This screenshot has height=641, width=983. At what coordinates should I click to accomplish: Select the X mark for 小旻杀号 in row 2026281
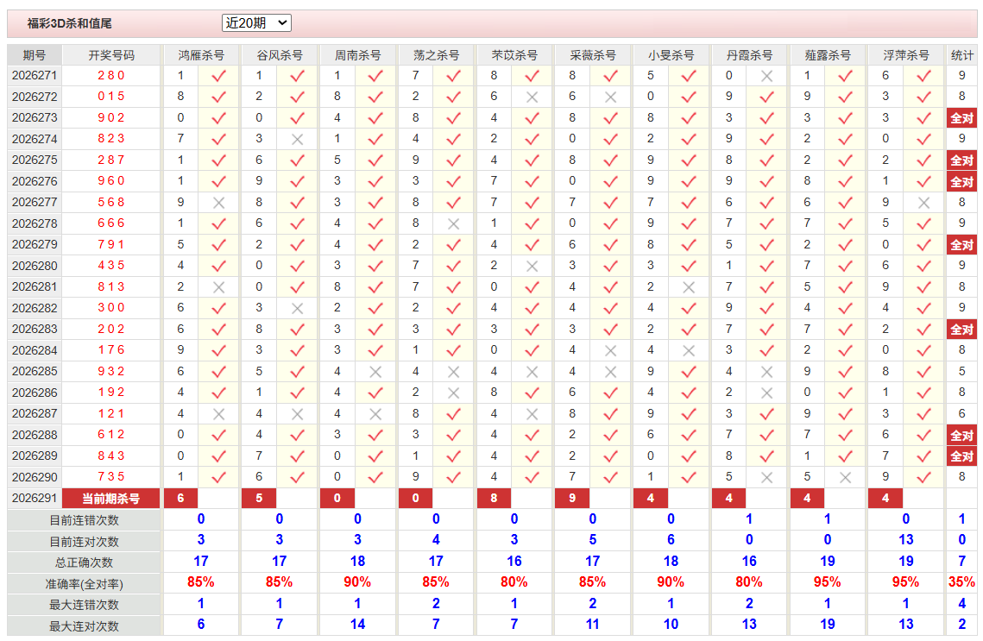[689, 287]
